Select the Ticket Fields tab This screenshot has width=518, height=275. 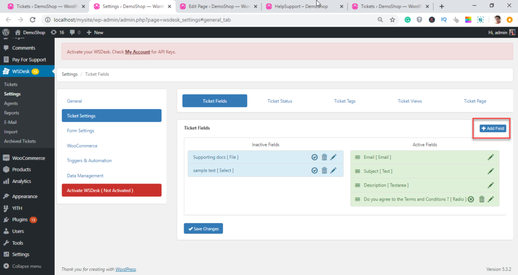click(214, 101)
